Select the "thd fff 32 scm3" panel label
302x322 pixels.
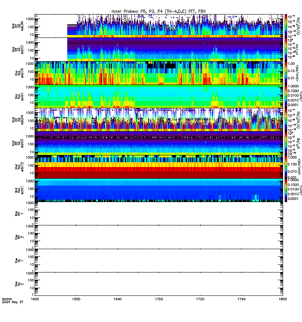click(x=18, y=143)
